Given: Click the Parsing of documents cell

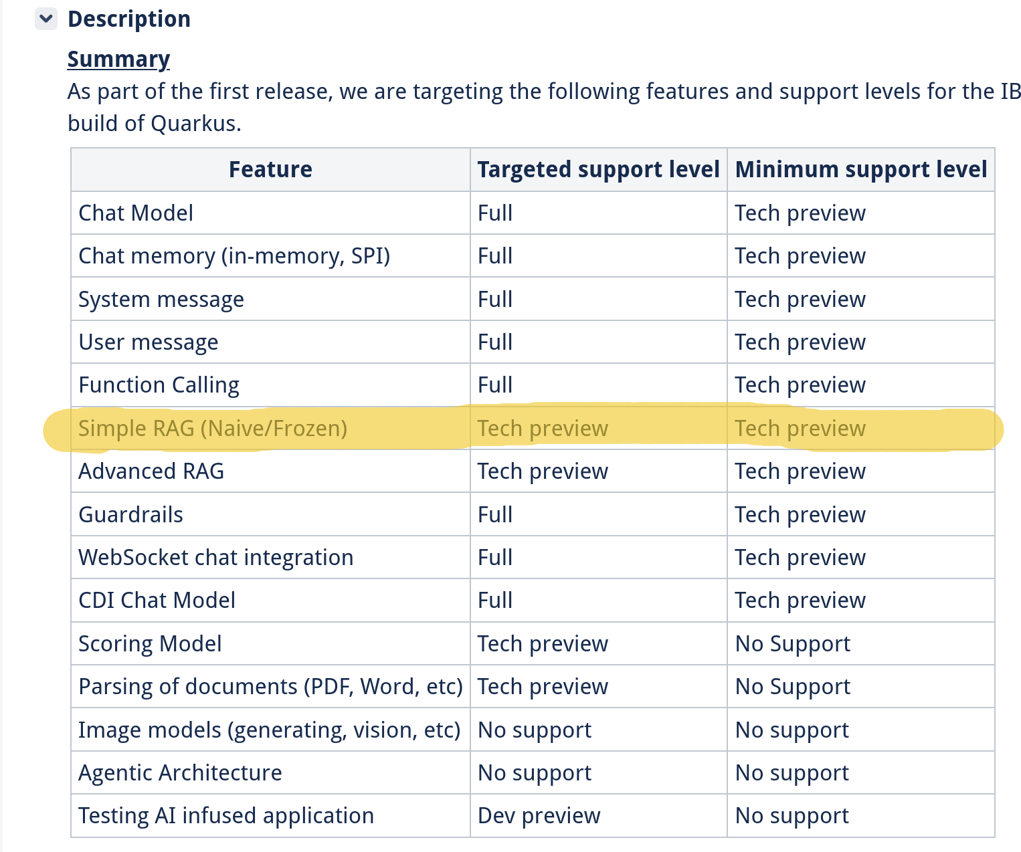Looking at the screenshot, I should 270,686.
